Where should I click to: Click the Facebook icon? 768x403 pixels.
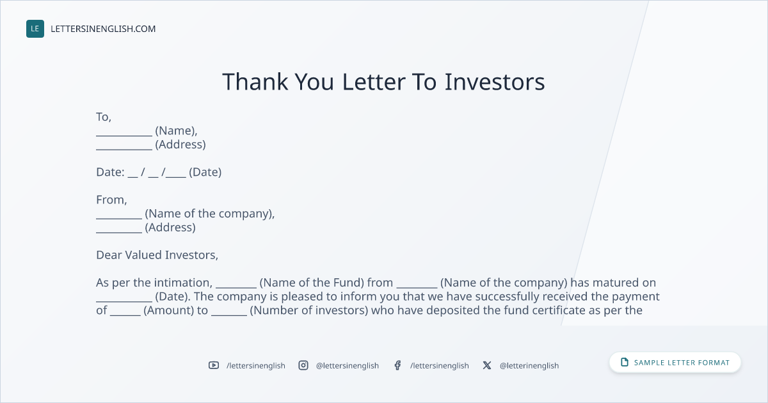pos(397,365)
